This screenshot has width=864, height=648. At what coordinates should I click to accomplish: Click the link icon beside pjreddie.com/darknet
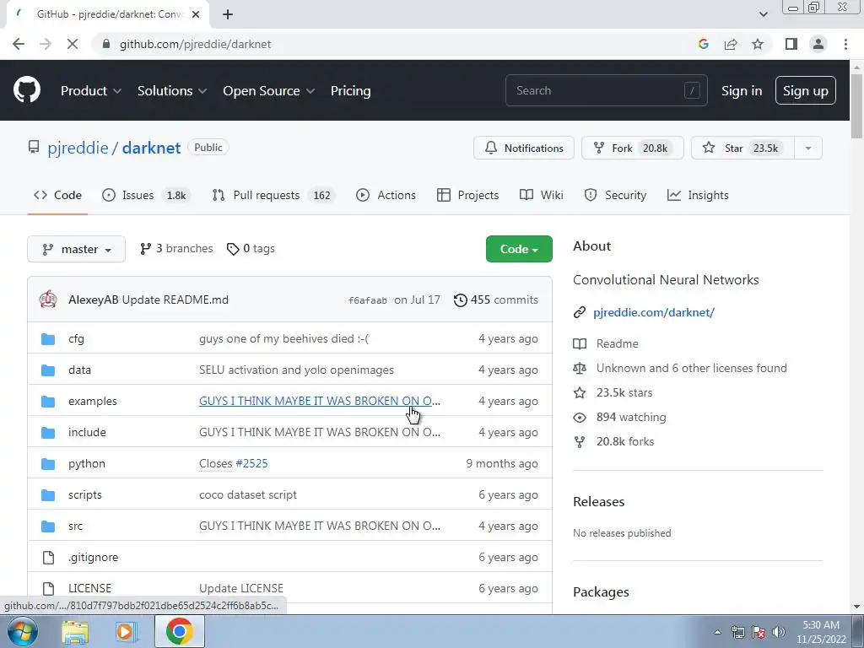[x=580, y=312]
